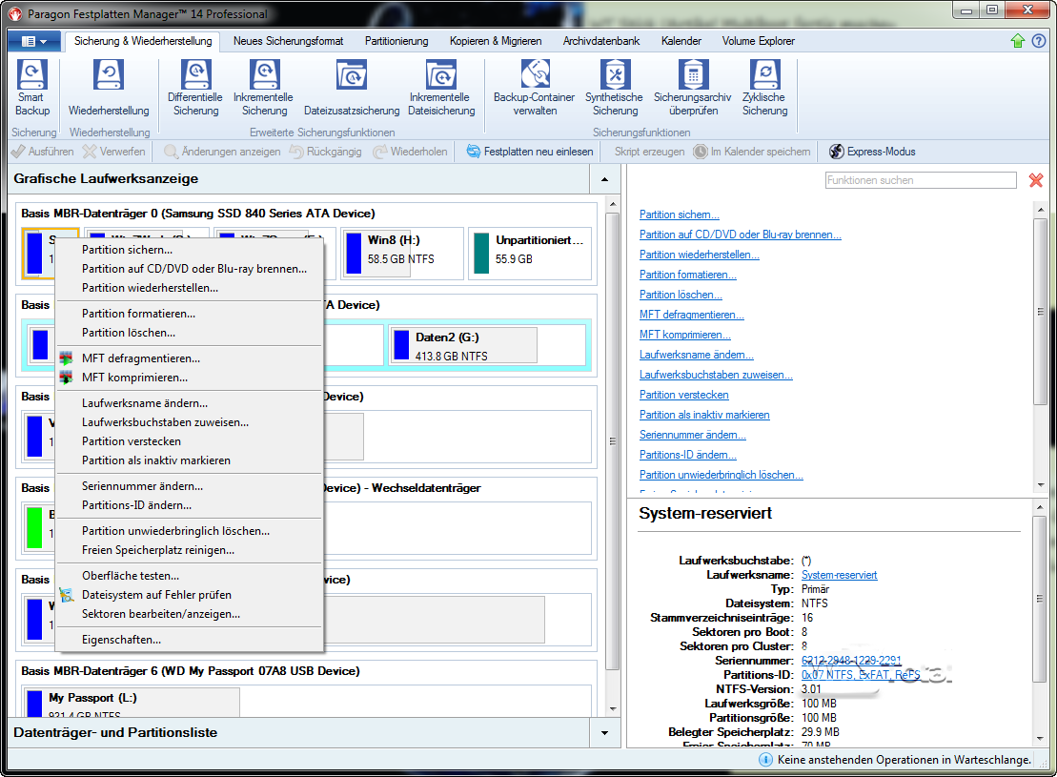Collapse the Grafische Laufwerksanzeige panel

pyautogui.click(x=603, y=179)
